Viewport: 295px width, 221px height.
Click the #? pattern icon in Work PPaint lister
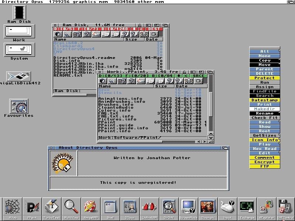122,81
